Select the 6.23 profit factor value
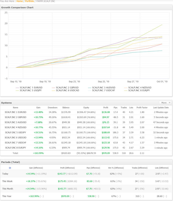This screenshot has width=173, height=201. [142, 137]
